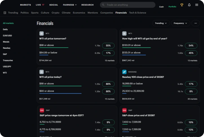Filter by Metals in sidebar

(x=6, y=42)
